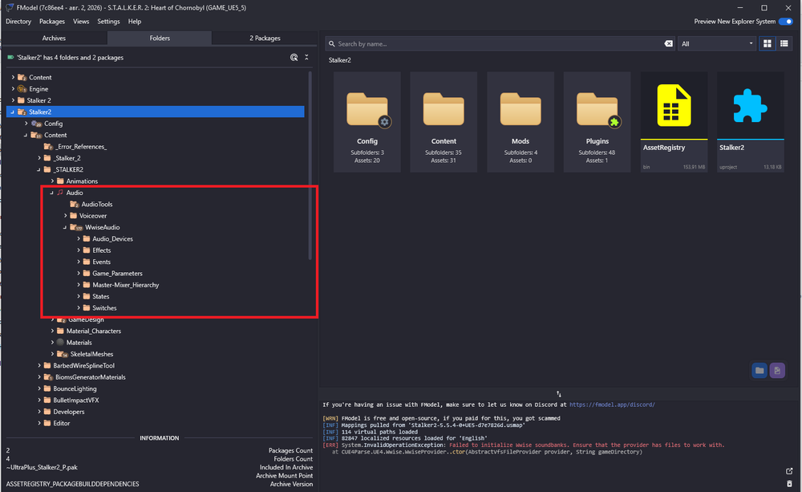The image size is (802, 492).
Task: Switch to grid tile view
Action: (768, 43)
